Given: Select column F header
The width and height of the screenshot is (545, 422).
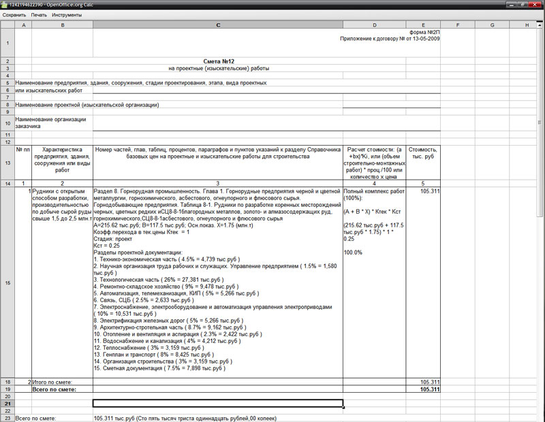Looking at the screenshot, I should 457,25.
